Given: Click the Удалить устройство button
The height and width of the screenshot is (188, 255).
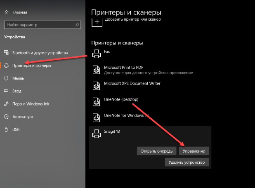Looking at the screenshot, I should 187,162.
